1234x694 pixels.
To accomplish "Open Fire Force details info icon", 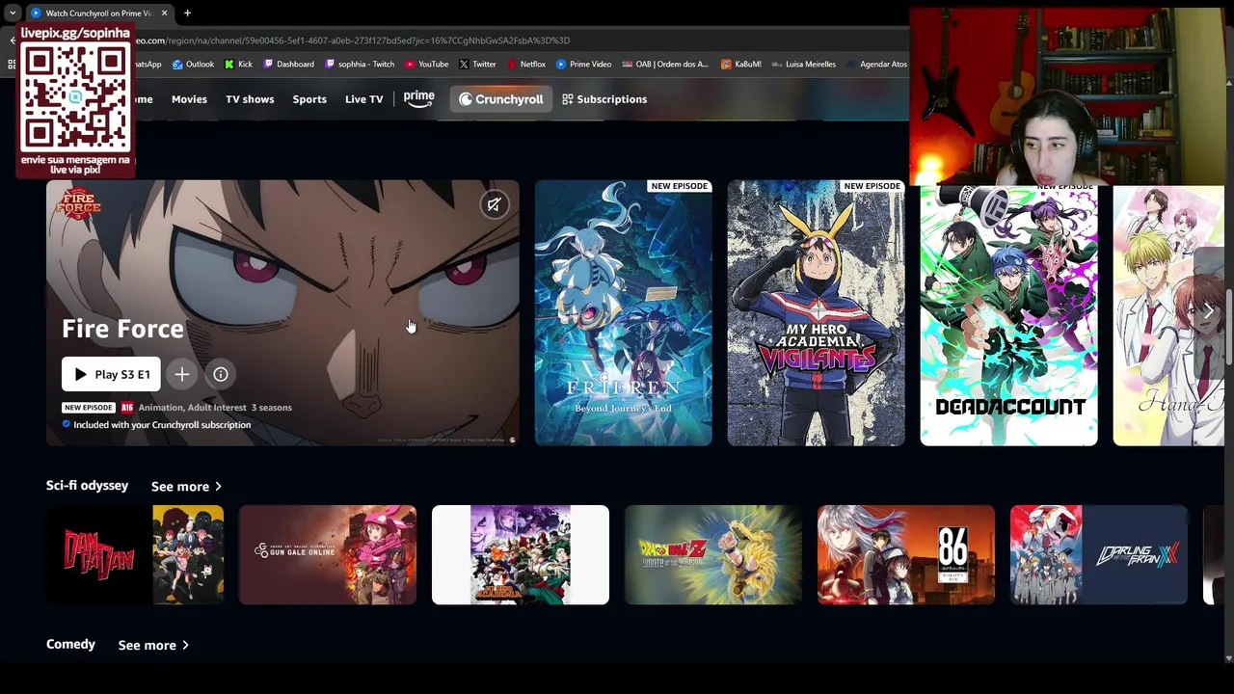I will click(221, 374).
